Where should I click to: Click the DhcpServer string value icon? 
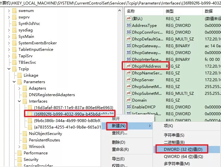[x=129, y=80]
